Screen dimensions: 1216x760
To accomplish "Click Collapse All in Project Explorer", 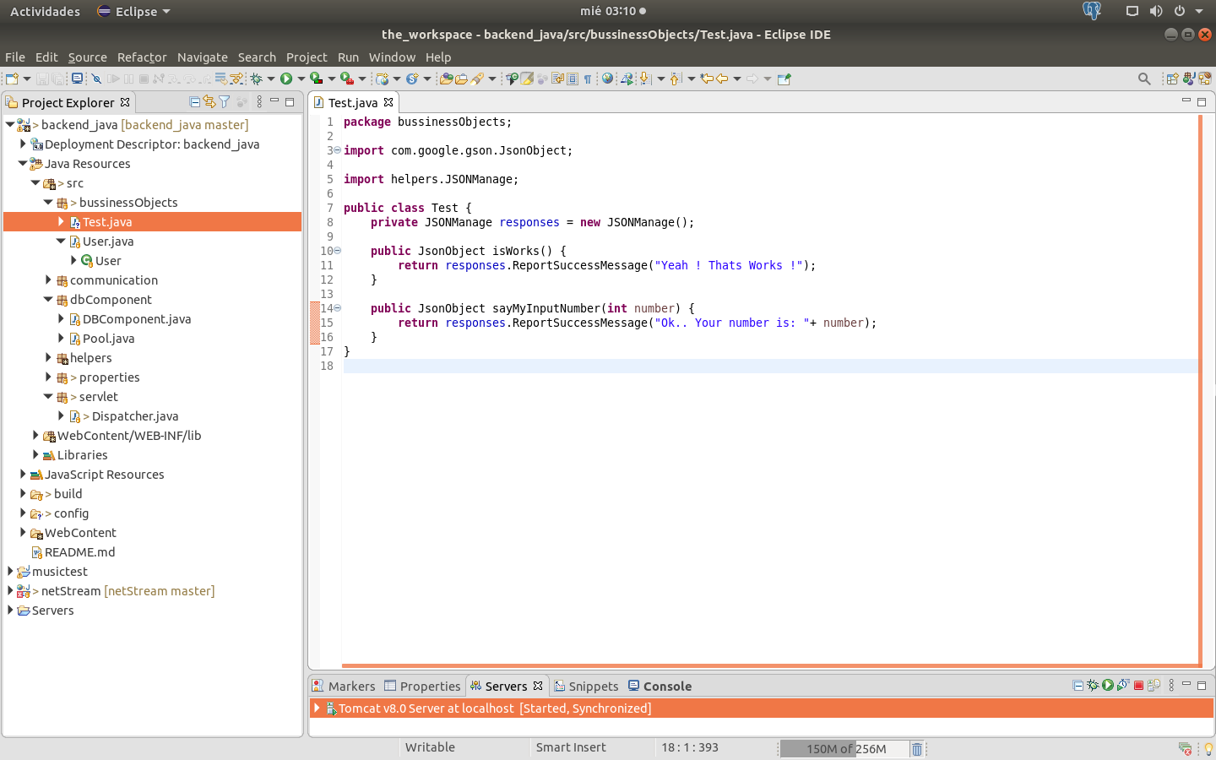I will tap(195, 102).
